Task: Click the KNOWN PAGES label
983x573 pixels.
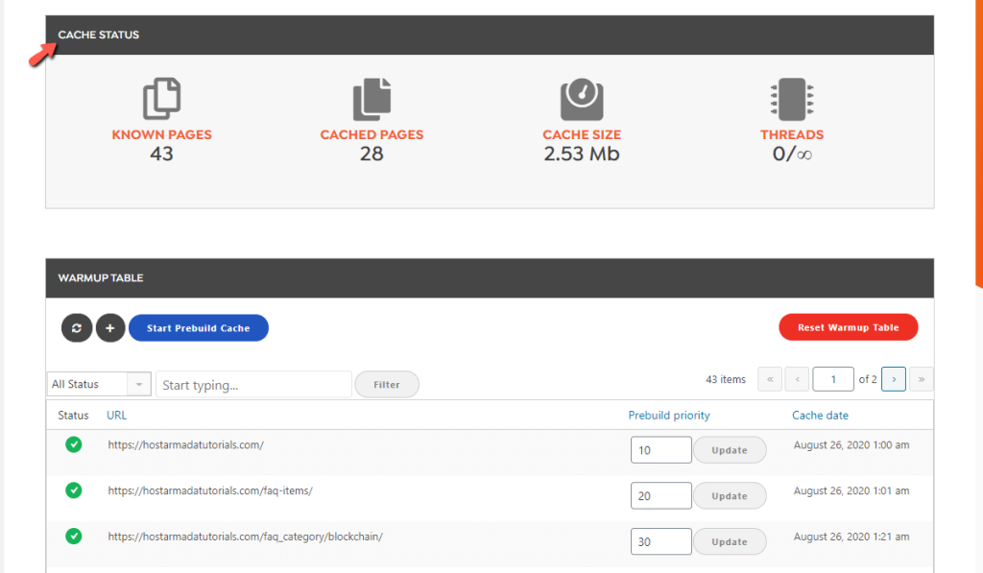Action: (161, 134)
